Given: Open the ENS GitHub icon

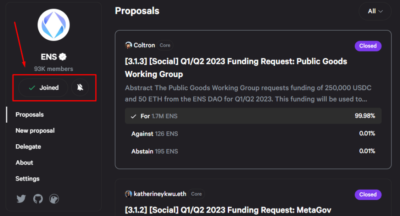Looking at the screenshot, I should [38, 199].
